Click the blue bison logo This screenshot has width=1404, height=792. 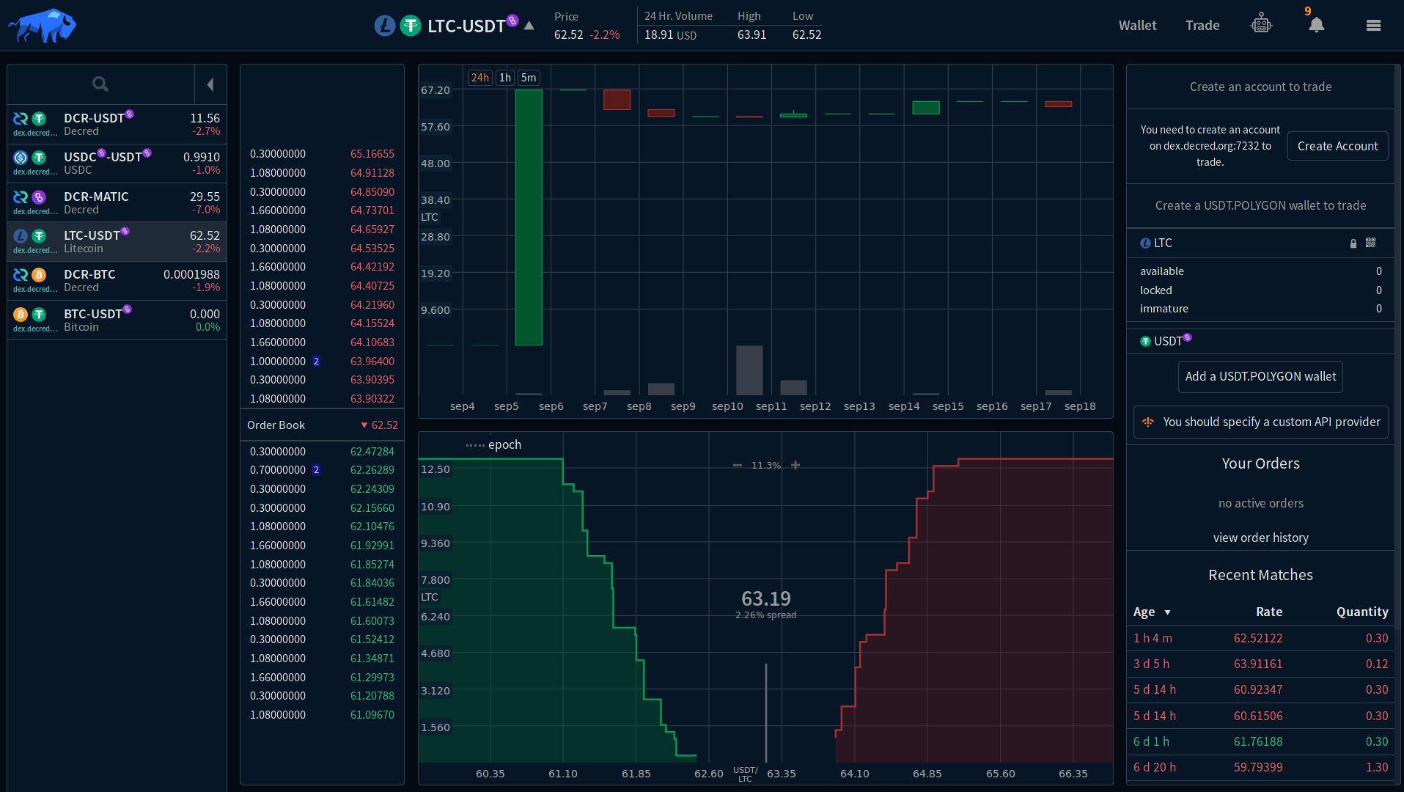pyautogui.click(x=42, y=26)
